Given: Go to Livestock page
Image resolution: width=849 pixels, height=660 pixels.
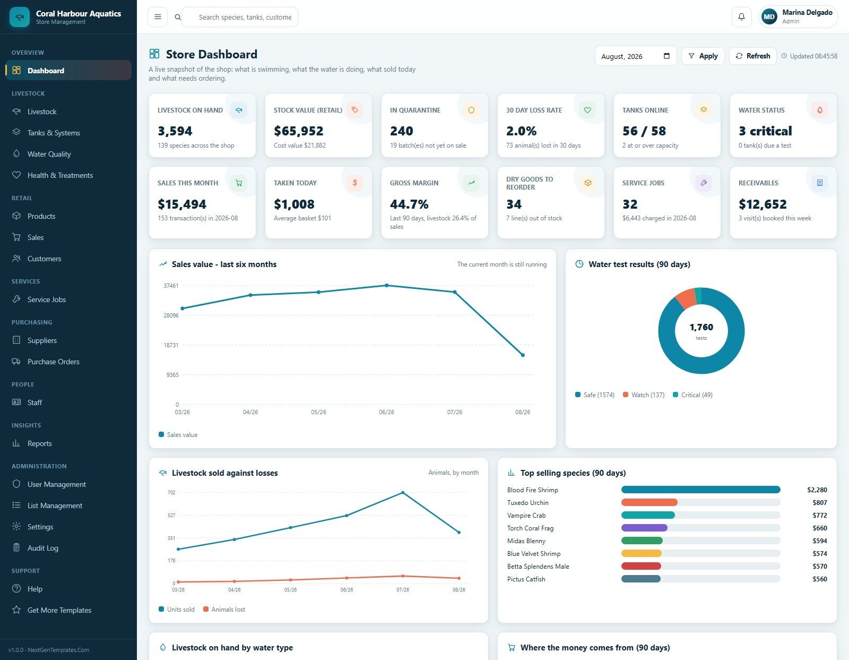Looking at the screenshot, I should [x=68, y=112].
